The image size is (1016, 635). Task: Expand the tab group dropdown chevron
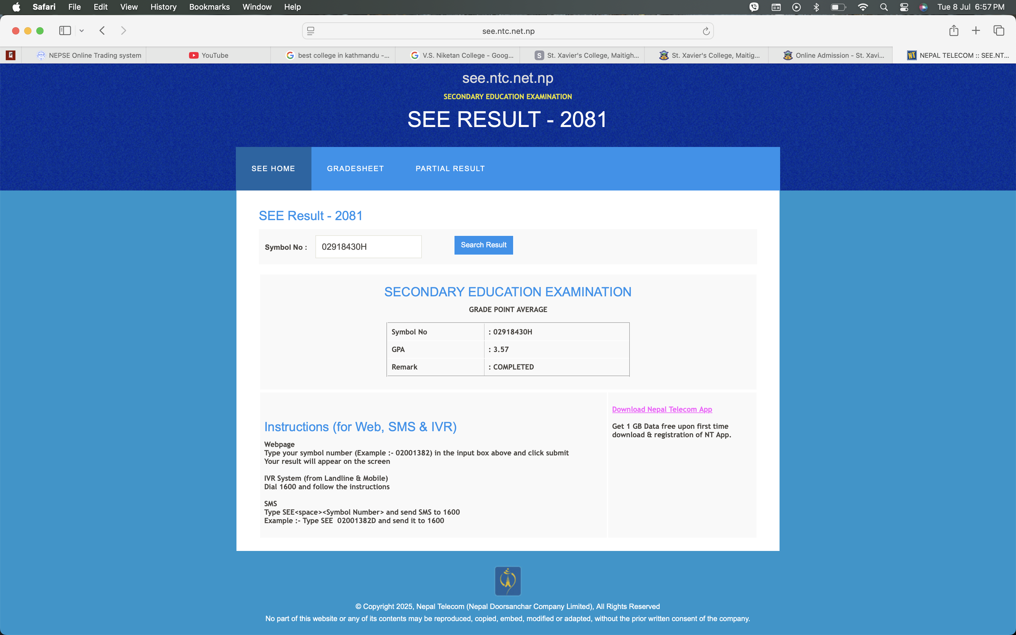[x=81, y=31]
